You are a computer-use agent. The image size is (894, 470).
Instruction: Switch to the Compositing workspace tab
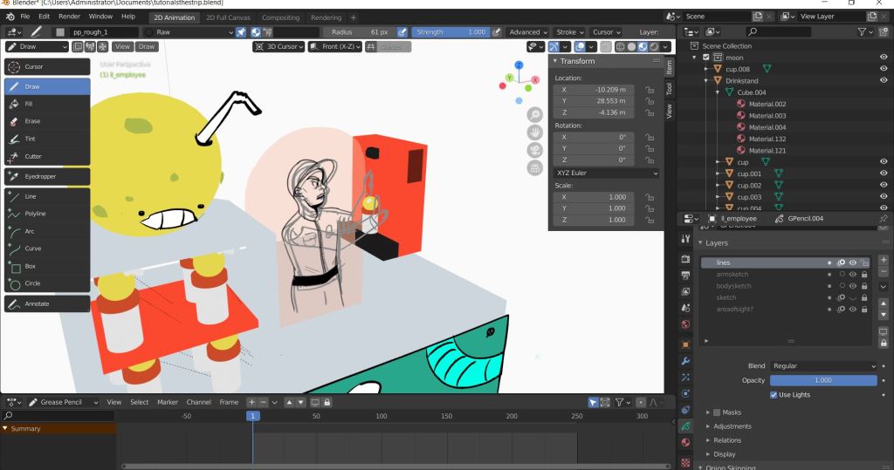[279, 17]
